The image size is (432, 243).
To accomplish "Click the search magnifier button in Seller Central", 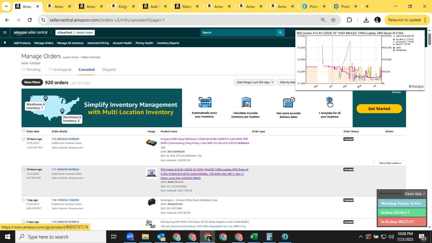I will (280, 32).
